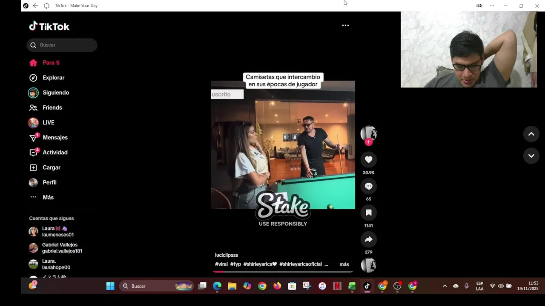Screen dimensions: 545x306
Task: Click the TikTok logo
Action: tap(49, 26)
